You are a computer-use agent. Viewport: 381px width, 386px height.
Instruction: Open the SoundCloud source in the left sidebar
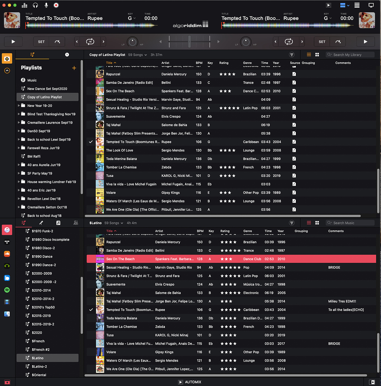tap(7, 254)
